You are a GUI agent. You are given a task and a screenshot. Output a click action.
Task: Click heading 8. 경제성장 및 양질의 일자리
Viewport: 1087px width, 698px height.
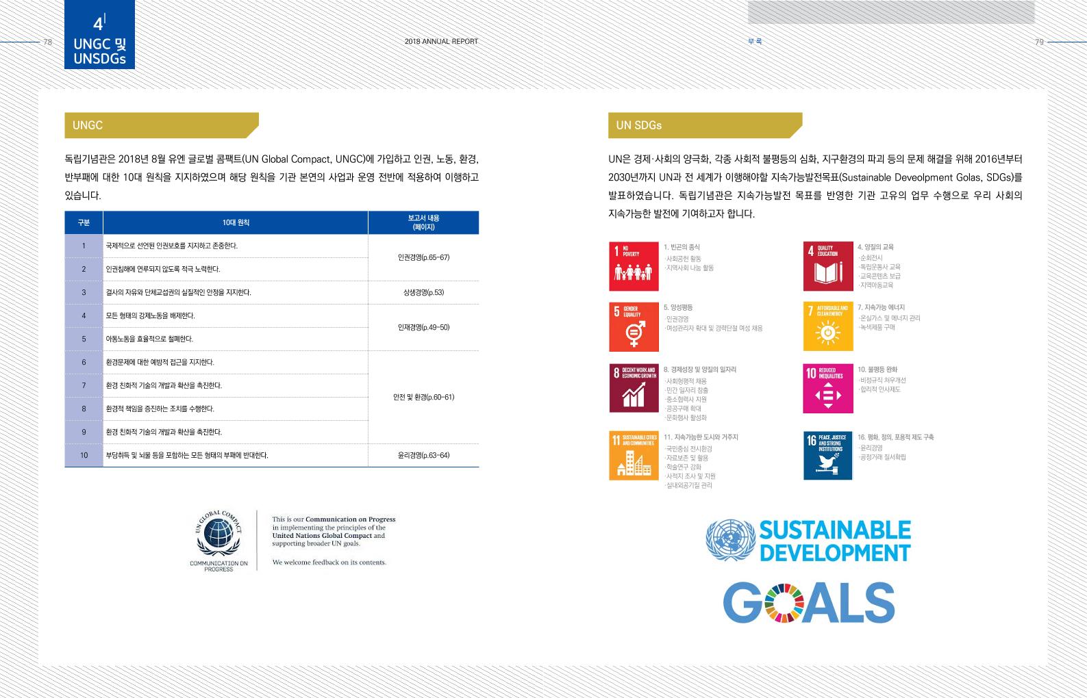coord(699,370)
